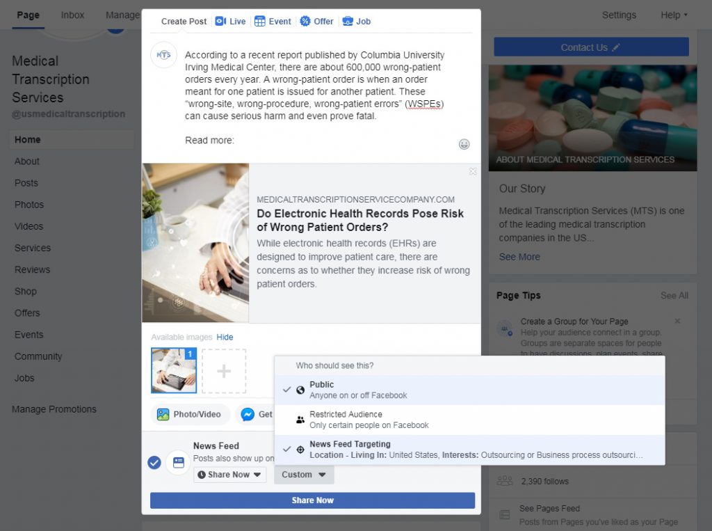Click See Pages Feed

[x=549, y=509]
